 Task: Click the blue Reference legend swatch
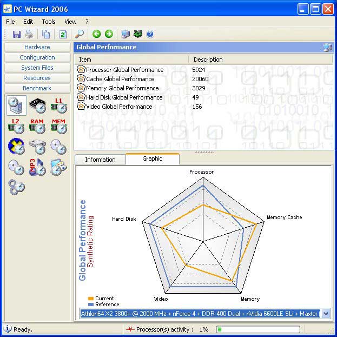pyautogui.click(x=91, y=305)
